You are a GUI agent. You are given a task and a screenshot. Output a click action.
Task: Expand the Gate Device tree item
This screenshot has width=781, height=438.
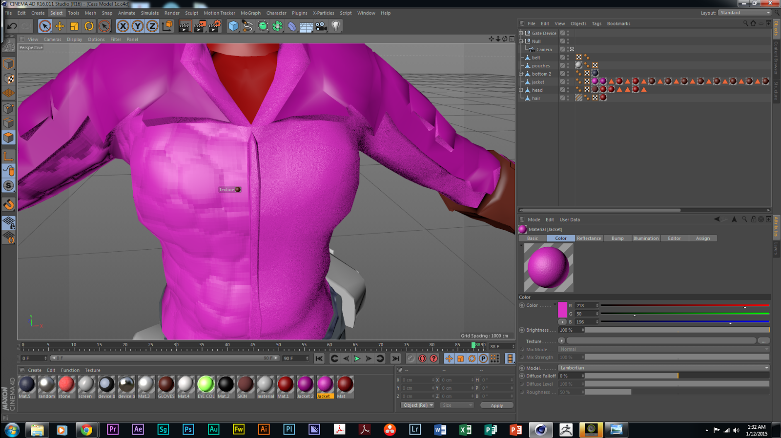pos(521,33)
